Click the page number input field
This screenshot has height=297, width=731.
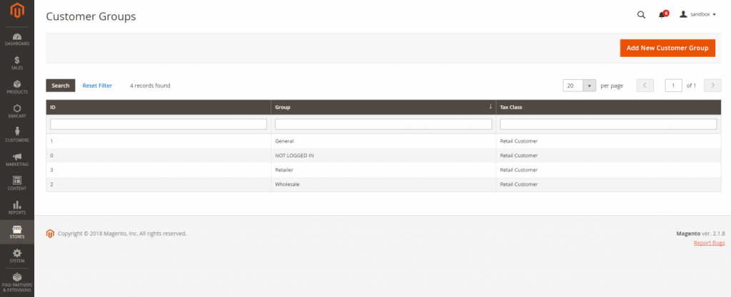(673, 85)
